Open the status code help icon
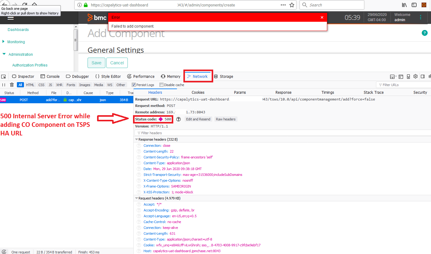 178,119
